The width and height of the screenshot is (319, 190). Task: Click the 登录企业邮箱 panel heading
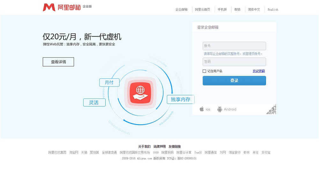(208, 27)
